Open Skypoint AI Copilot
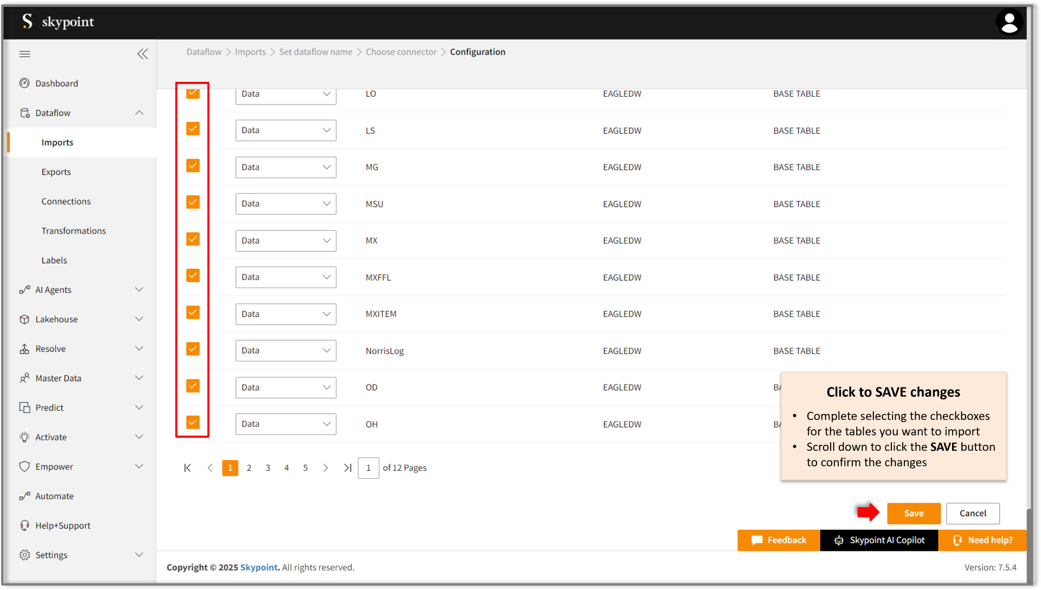This screenshot has width=1041, height=590. 879,540
